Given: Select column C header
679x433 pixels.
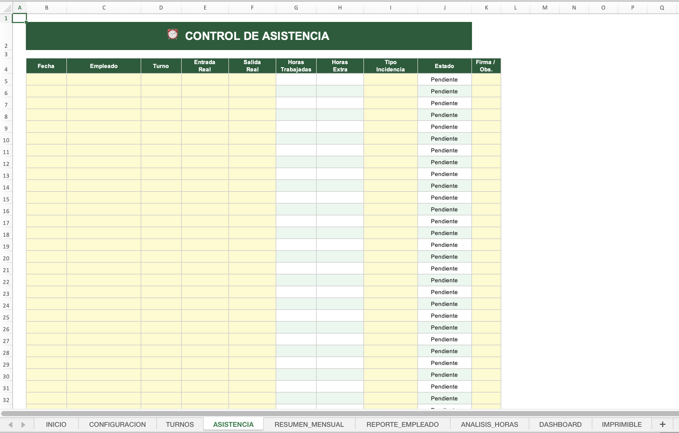Looking at the screenshot, I should [104, 8].
